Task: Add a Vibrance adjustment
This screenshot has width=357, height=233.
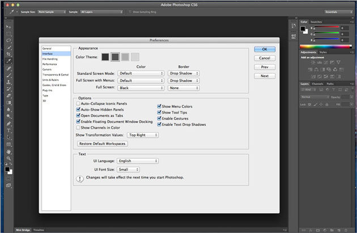Action: [x=338, y=62]
